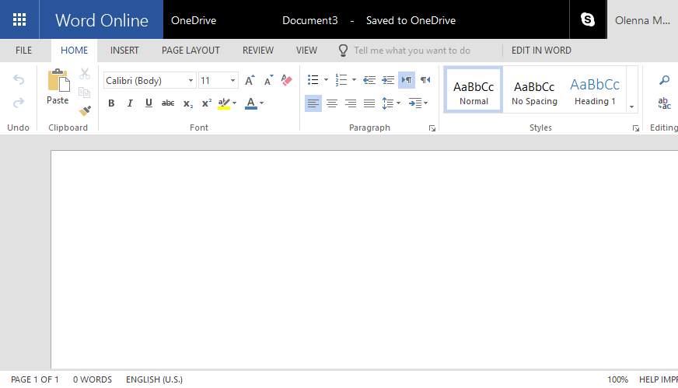Expand the font size dropdown
678x388 pixels.
point(232,81)
